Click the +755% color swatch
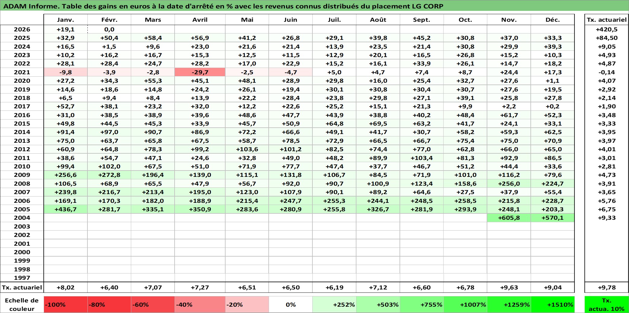629x313 pixels. click(422, 305)
